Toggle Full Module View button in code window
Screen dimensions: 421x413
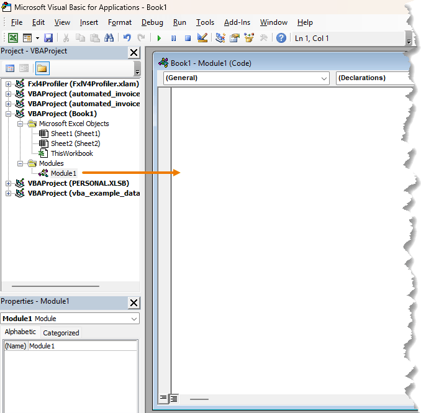pyautogui.click(x=174, y=399)
